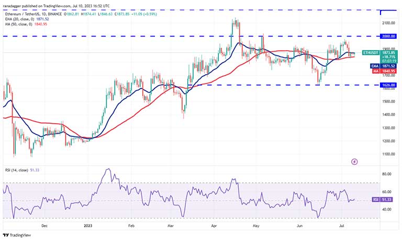
Task: Click Dec on the time axis
Action: [44, 226]
